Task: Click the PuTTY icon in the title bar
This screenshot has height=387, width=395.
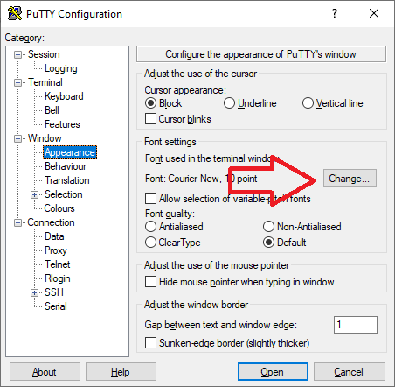Action: 15,13
